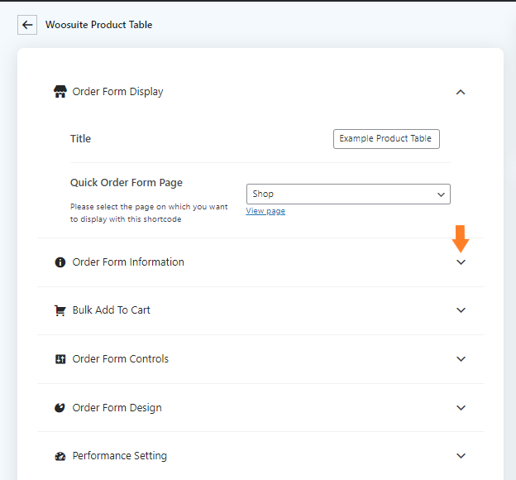The image size is (516, 480).
Task: Click the Order Form Information heading
Action: tap(128, 262)
